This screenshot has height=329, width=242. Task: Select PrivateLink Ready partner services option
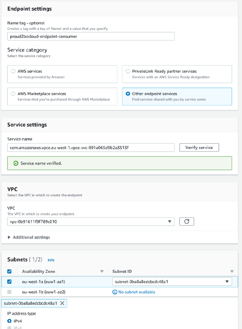tap(128, 71)
